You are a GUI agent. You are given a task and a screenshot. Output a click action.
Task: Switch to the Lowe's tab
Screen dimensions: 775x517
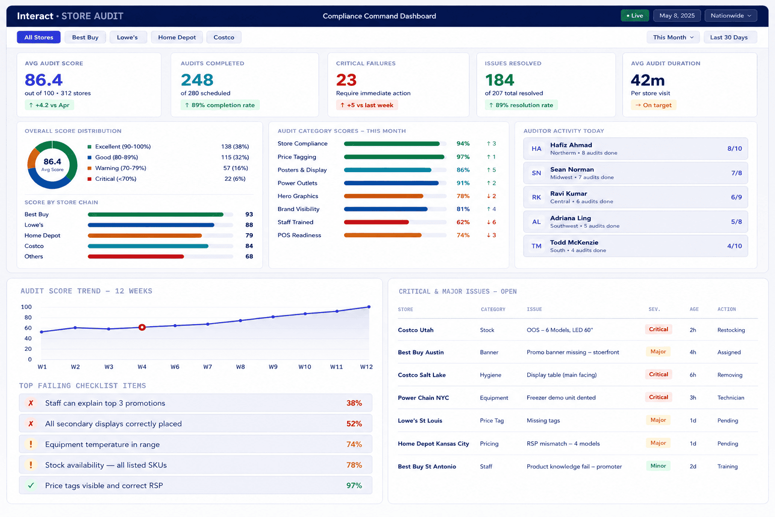127,37
